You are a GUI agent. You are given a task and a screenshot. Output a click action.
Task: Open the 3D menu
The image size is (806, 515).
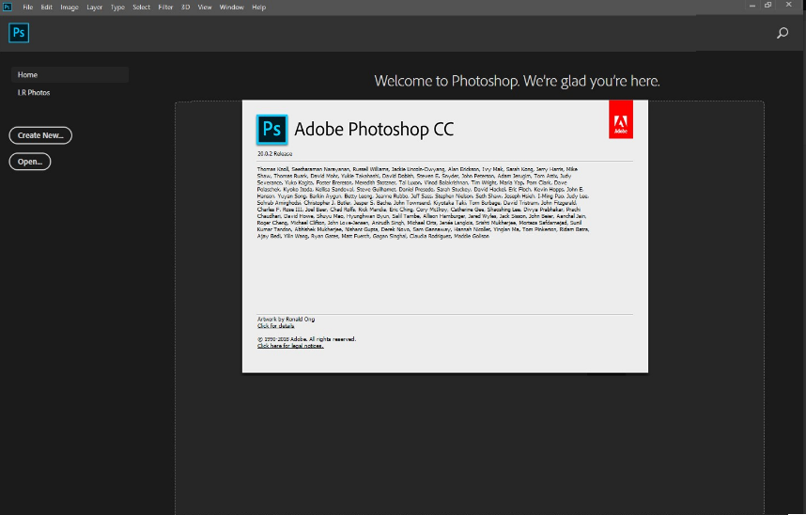pos(186,8)
